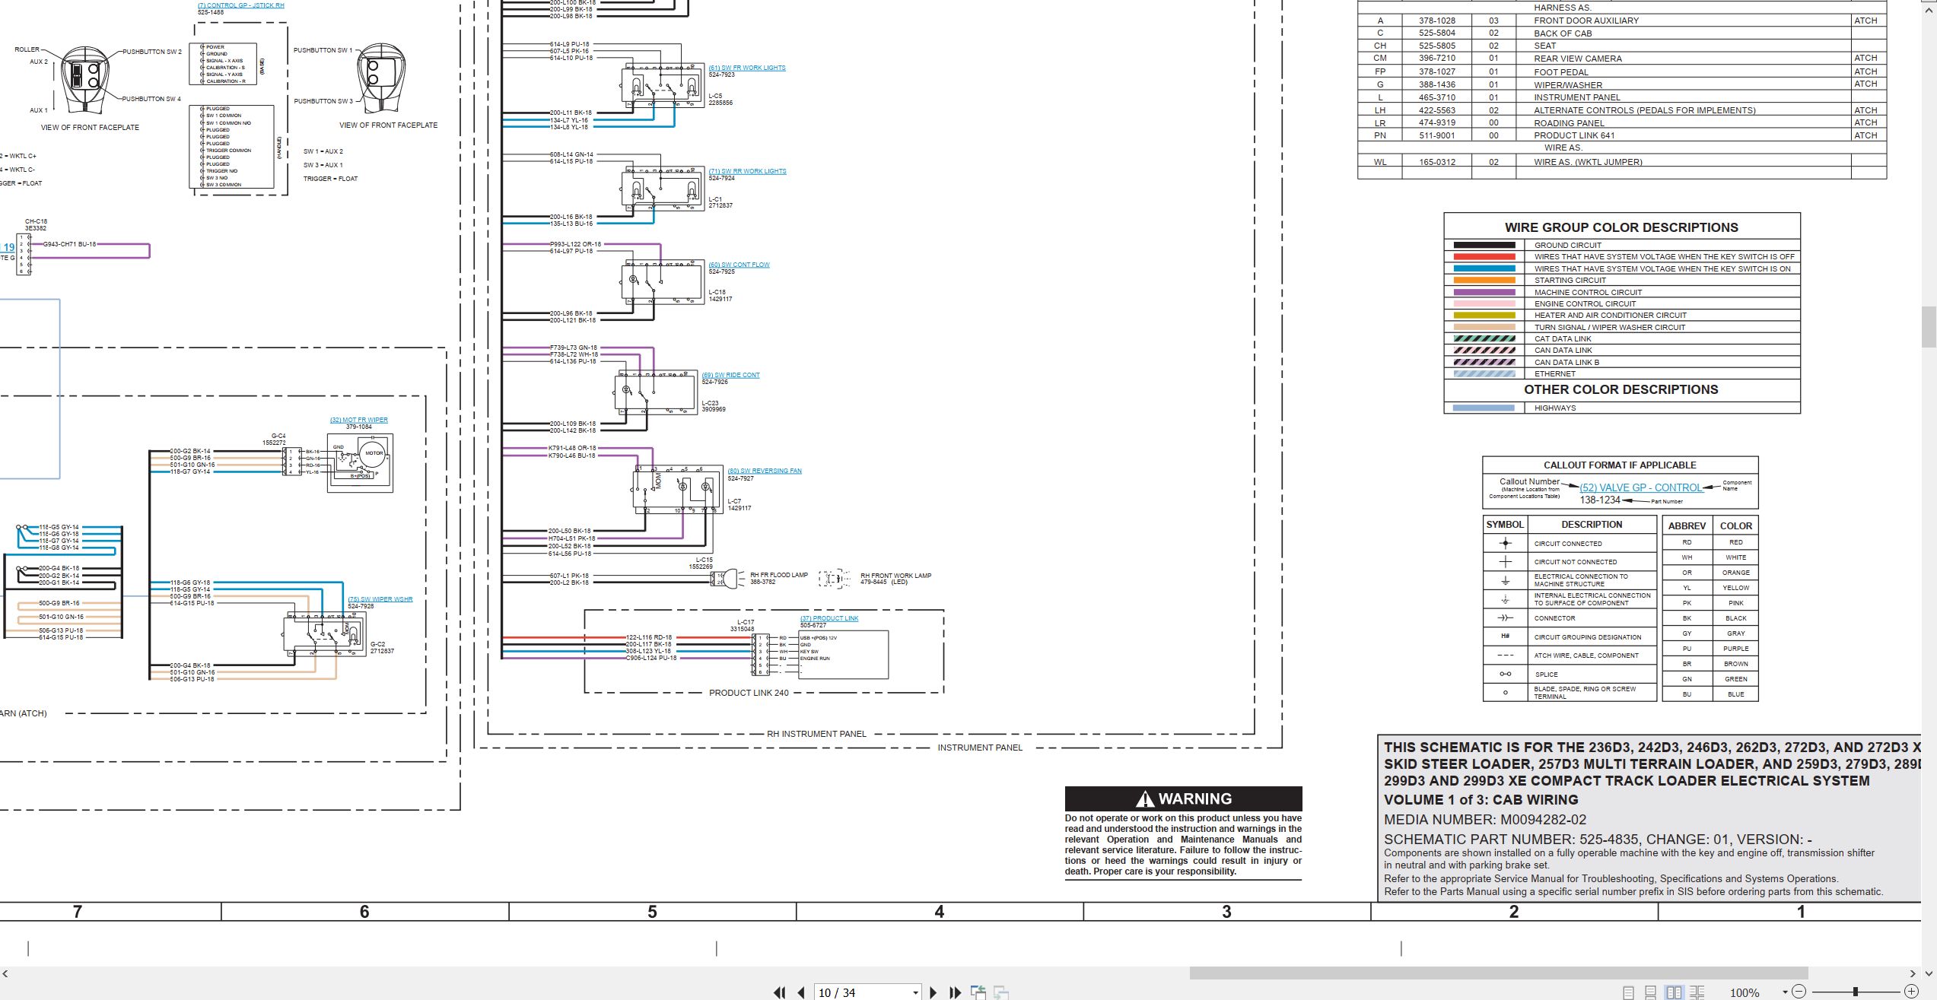1937x1000 pixels.
Task: Open the (37) PRODUCT LINK link
Action: [829, 618]
